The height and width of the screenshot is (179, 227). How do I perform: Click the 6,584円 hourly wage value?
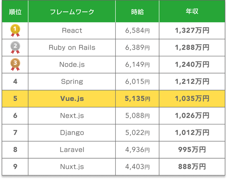[x=137, y=30]
